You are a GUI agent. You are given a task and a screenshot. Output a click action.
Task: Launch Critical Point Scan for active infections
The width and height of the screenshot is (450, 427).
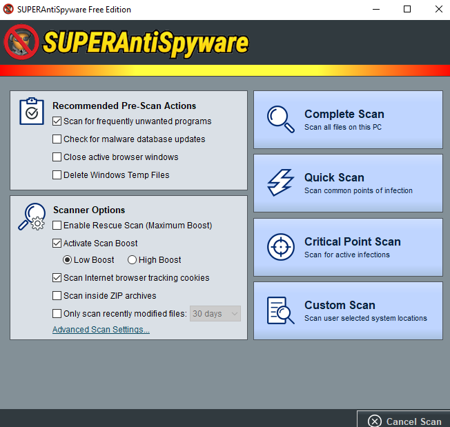348,247
